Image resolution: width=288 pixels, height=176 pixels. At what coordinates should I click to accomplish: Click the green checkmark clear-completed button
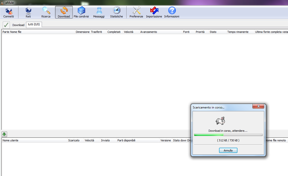[6, 25]
